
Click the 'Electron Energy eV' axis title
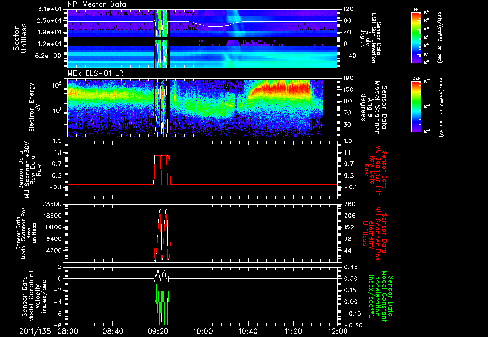click(35, 107)
